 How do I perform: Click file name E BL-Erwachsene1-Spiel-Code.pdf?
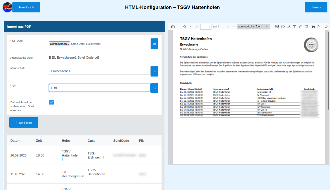[x=74, y=57]
